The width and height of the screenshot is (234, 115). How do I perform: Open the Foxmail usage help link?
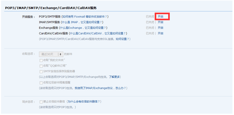85,17
